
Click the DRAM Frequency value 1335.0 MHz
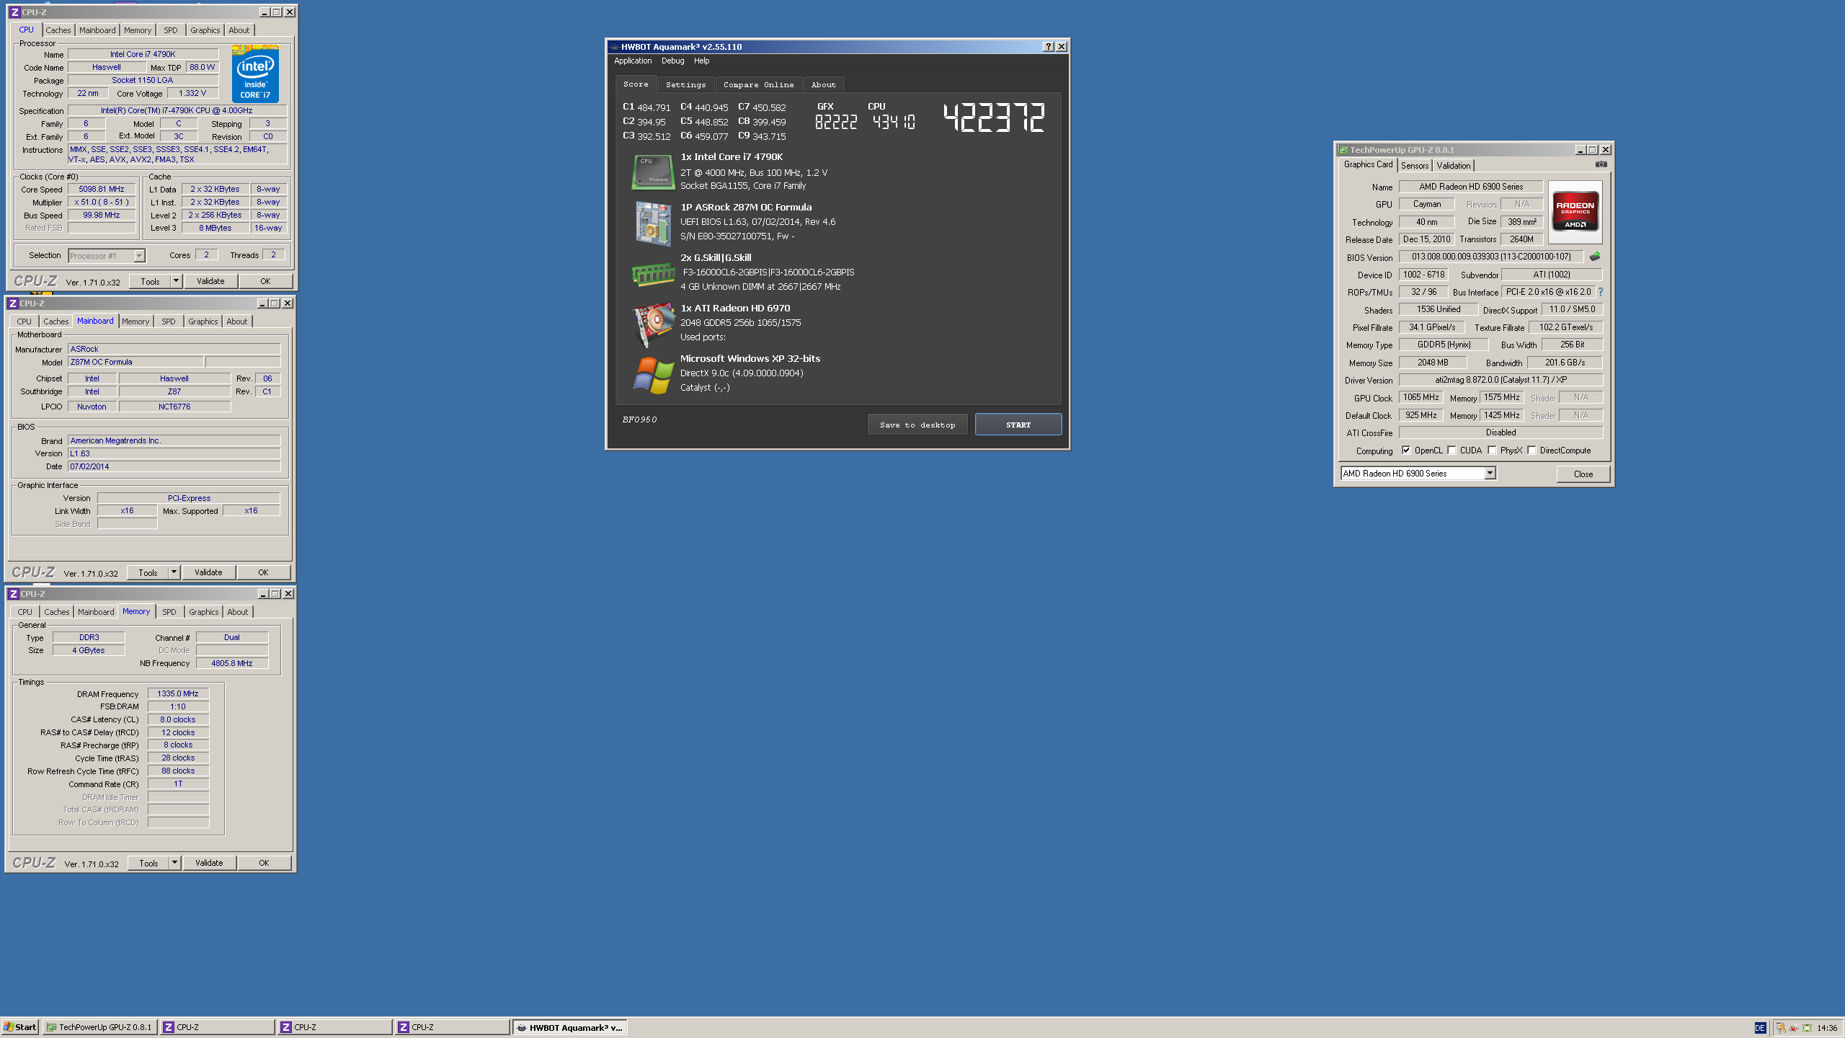tap(178, 693)
